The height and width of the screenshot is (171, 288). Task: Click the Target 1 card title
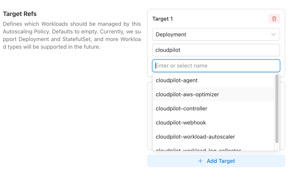click(x=163, y=19)
